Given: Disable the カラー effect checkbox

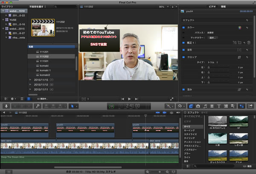Looking at the screenshot, I should pos(183,28).
